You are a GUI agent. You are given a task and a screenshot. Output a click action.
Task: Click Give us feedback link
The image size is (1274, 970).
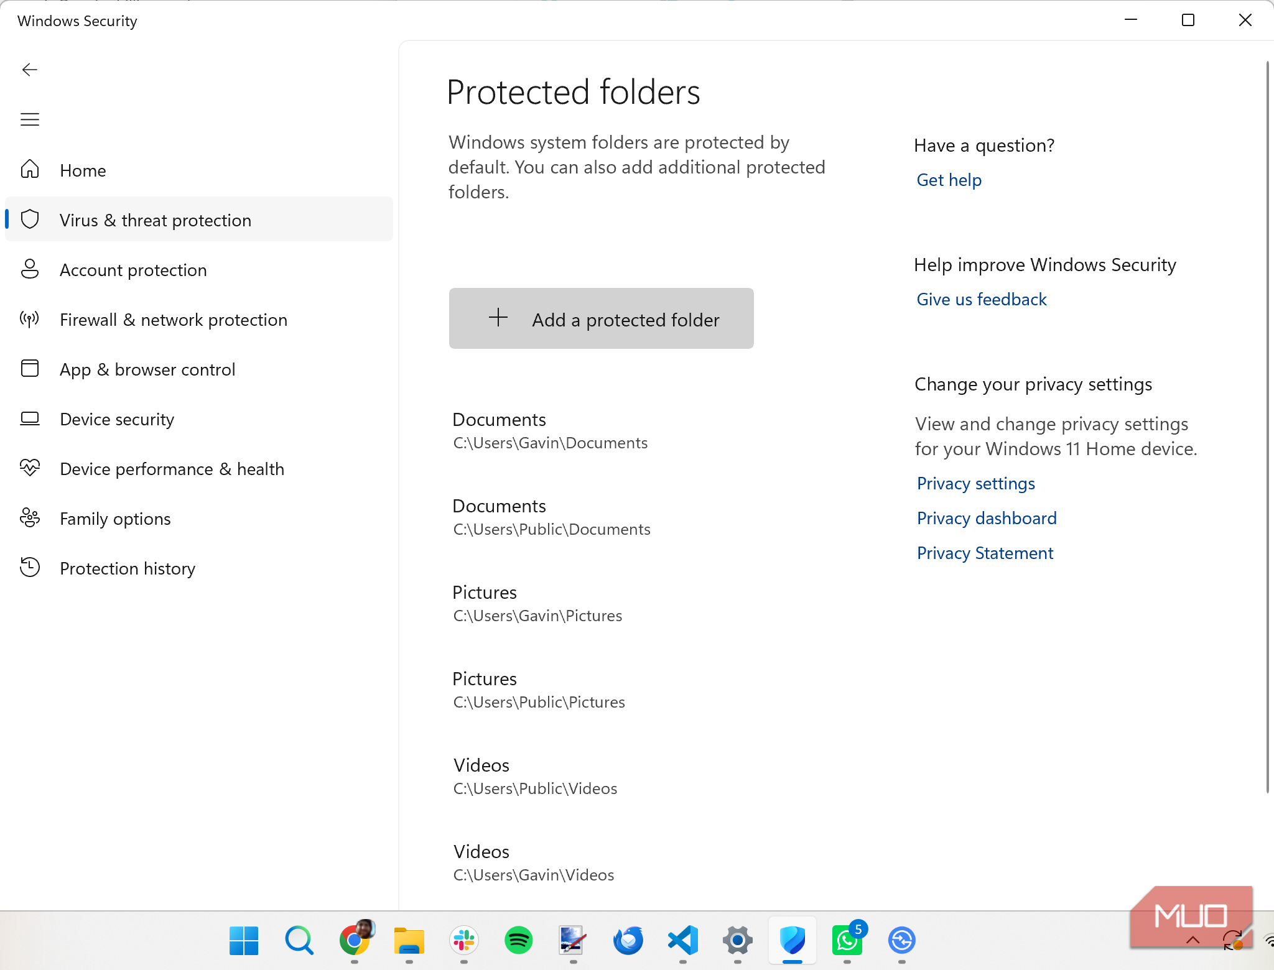(x=982, y=299)
